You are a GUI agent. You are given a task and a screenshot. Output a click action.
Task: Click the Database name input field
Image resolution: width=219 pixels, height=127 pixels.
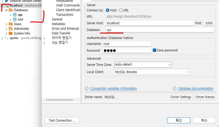point(160,30)
